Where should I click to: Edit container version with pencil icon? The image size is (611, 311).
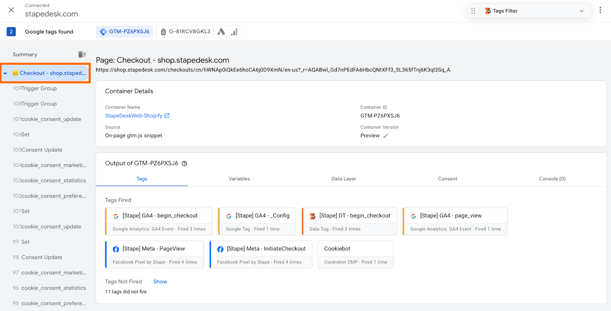[386, 136]
